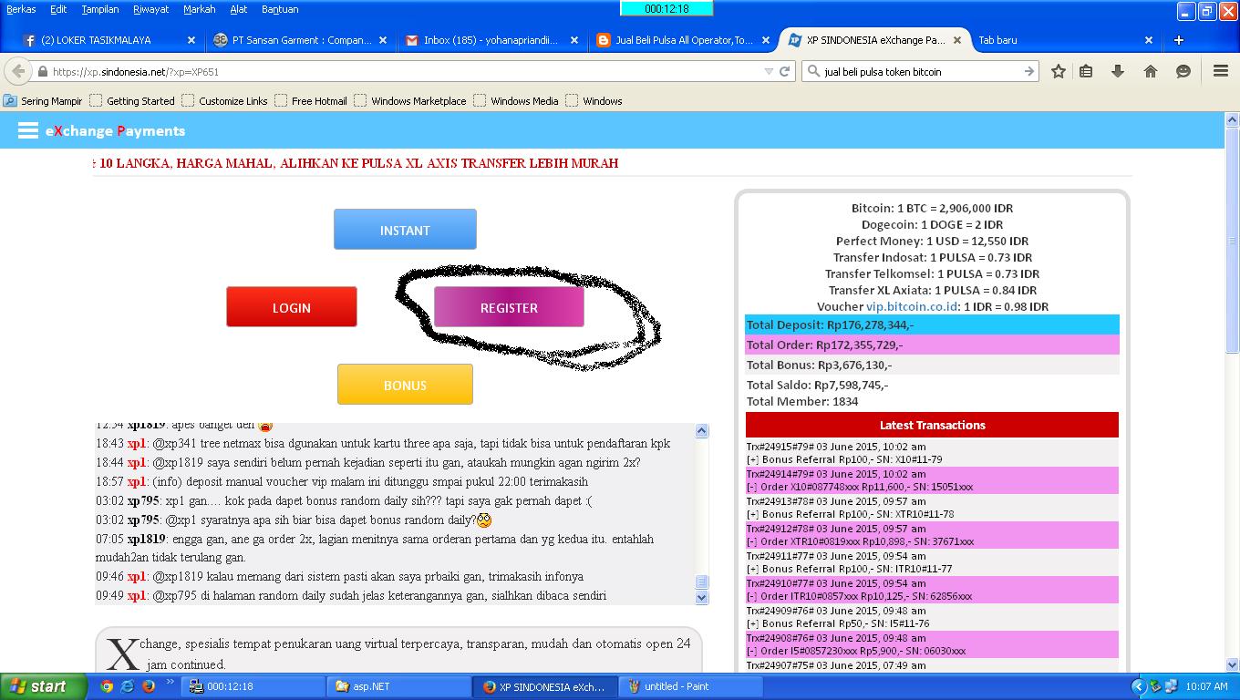
Task: Close the Gmail Inbox tab
Action: click(574, 40)
